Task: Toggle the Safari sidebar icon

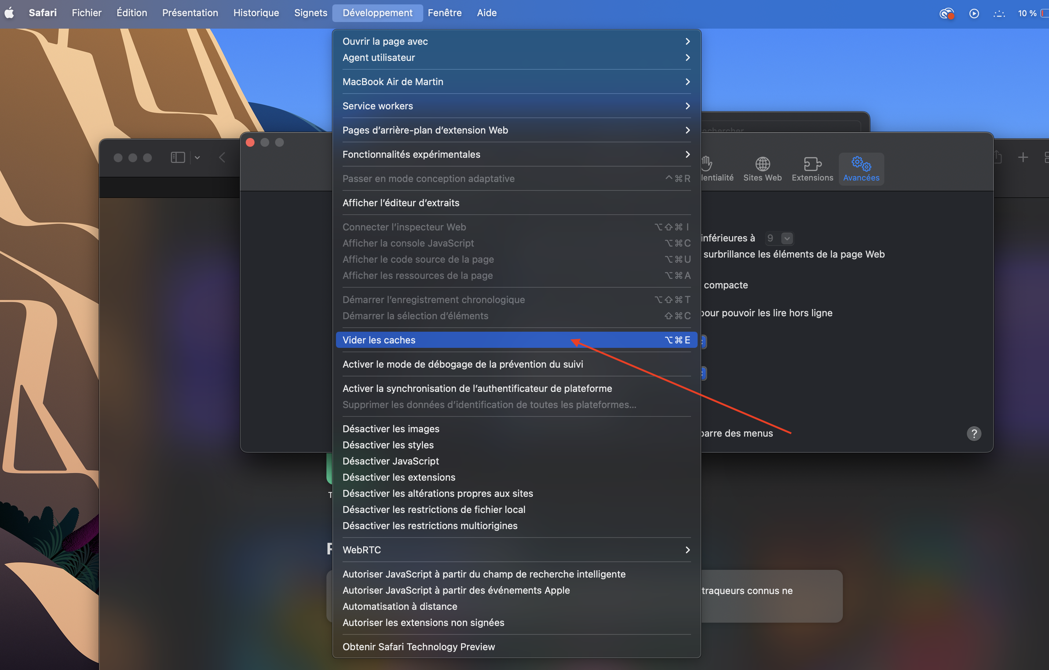Action: [178, 157]
